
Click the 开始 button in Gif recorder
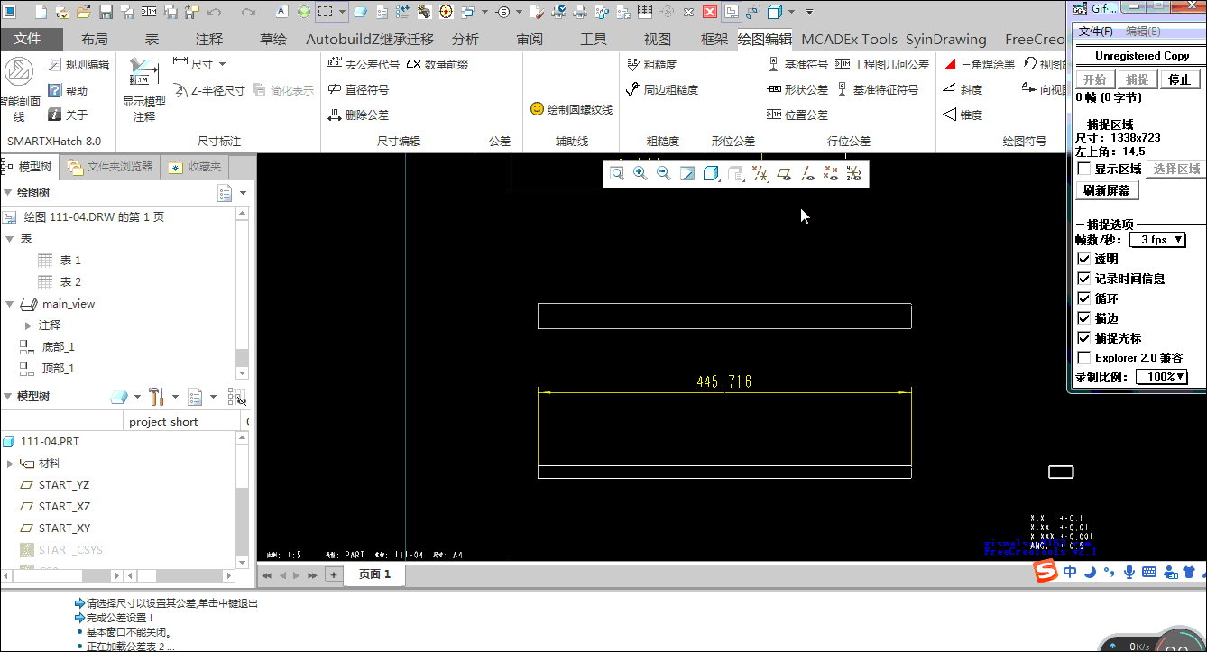point(1094,79)
